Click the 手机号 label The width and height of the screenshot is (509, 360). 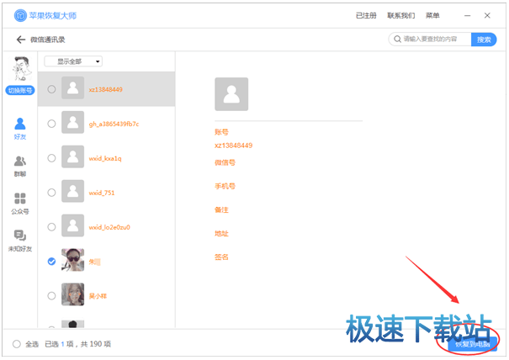[225, 187]
